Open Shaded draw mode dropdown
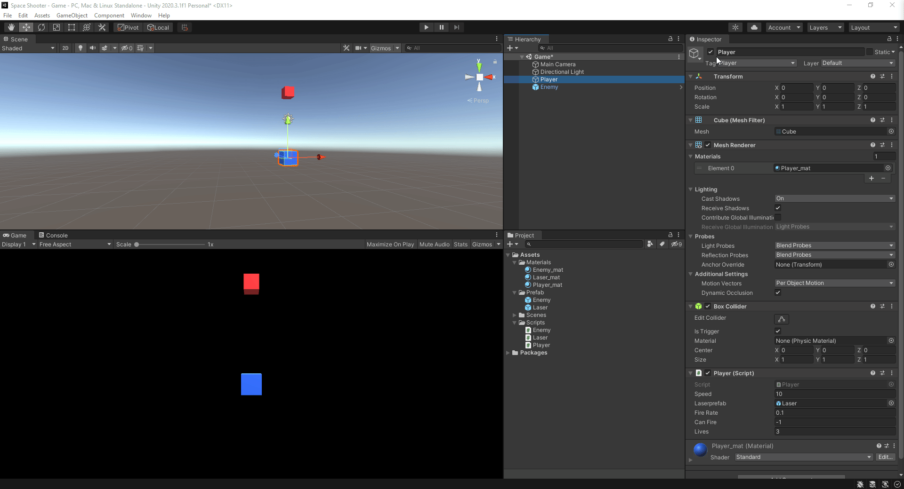 28,48
